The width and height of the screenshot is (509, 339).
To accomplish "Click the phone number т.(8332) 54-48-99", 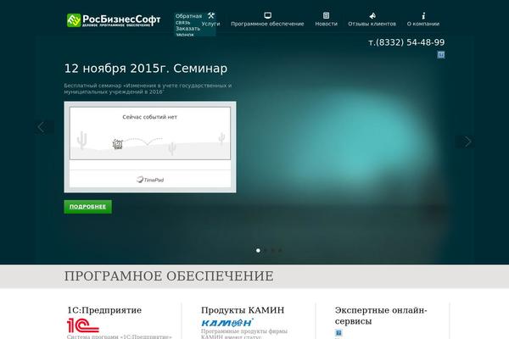I will coord(406,42).
